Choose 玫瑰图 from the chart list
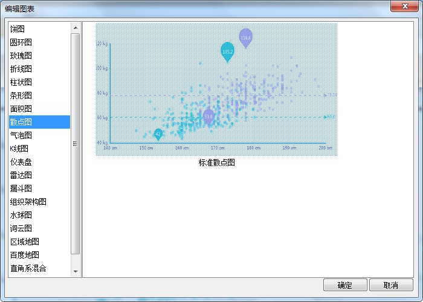 tap(21, 56)
